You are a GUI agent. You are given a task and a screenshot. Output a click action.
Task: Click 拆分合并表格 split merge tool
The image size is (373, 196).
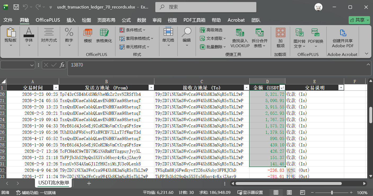coord(259,38)
